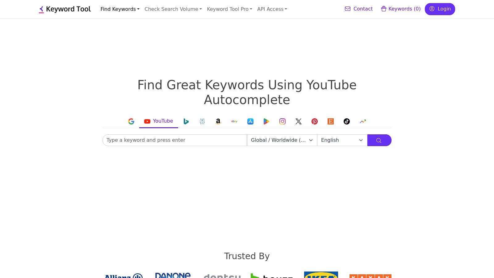Select the eBay platform icon
This screenshot has height=278, width=494.
234,121
